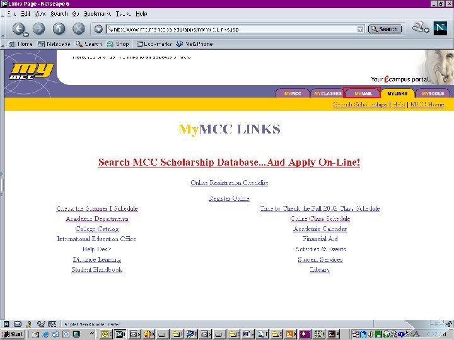Click the Register Online link
Image resolution: width=454 pixels, height=340 pixels.
[x=229, y=198]
